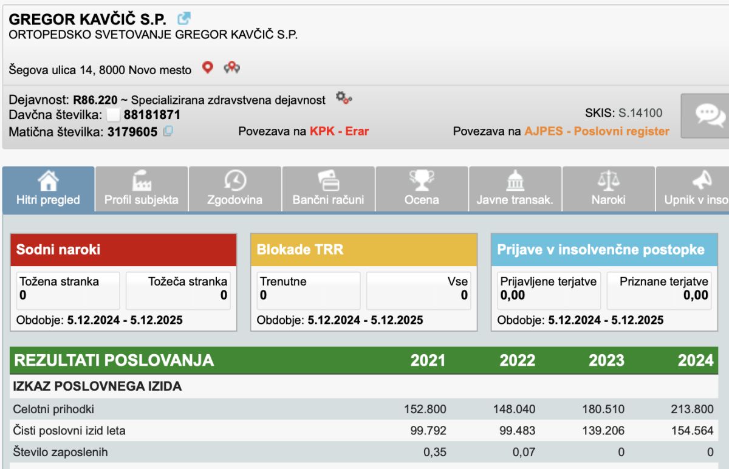Viewport: 729px width, 469px height.
Task: Click the Sodni naroki red header
Action: click(123, 250)
